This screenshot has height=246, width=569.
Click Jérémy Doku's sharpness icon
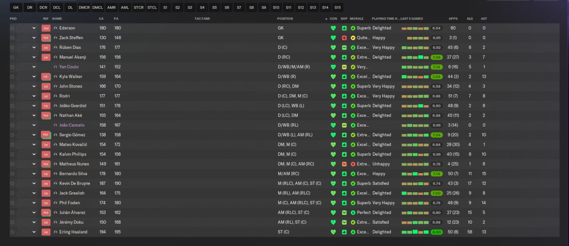pos(344,222)
